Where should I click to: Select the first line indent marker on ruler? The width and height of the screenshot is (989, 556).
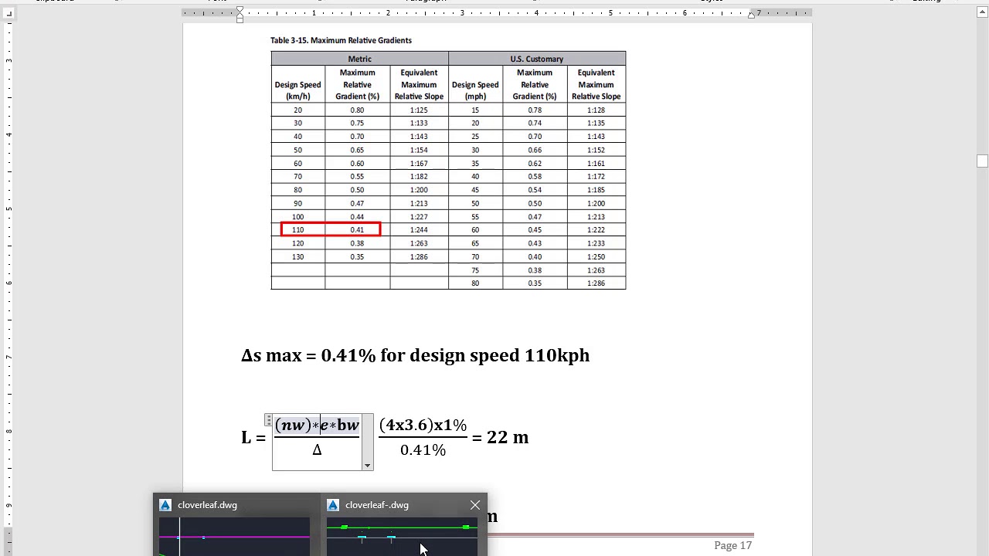240,10
